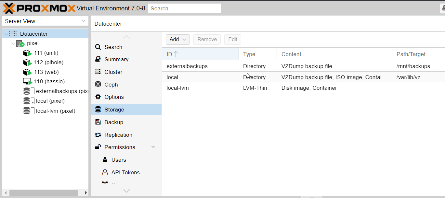
Task: Click the Proxmox logo
Action: (39, 8)
